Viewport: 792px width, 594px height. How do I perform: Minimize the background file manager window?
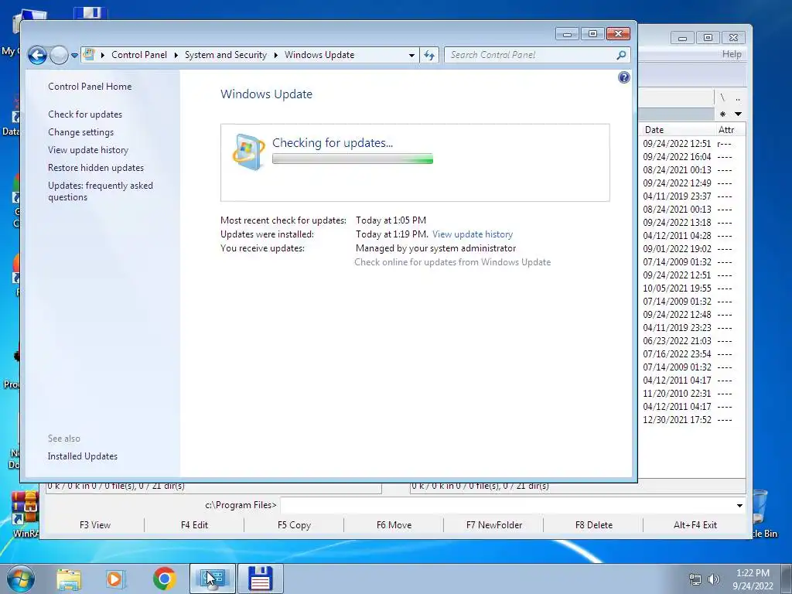click(x=682, y=38)
